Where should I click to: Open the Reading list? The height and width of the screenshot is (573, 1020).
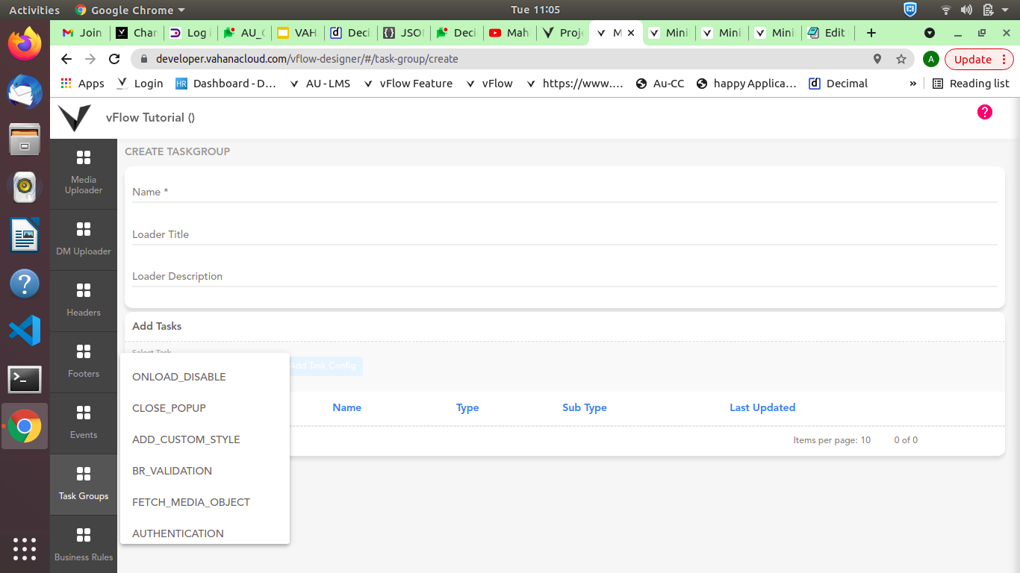(971, 84)
